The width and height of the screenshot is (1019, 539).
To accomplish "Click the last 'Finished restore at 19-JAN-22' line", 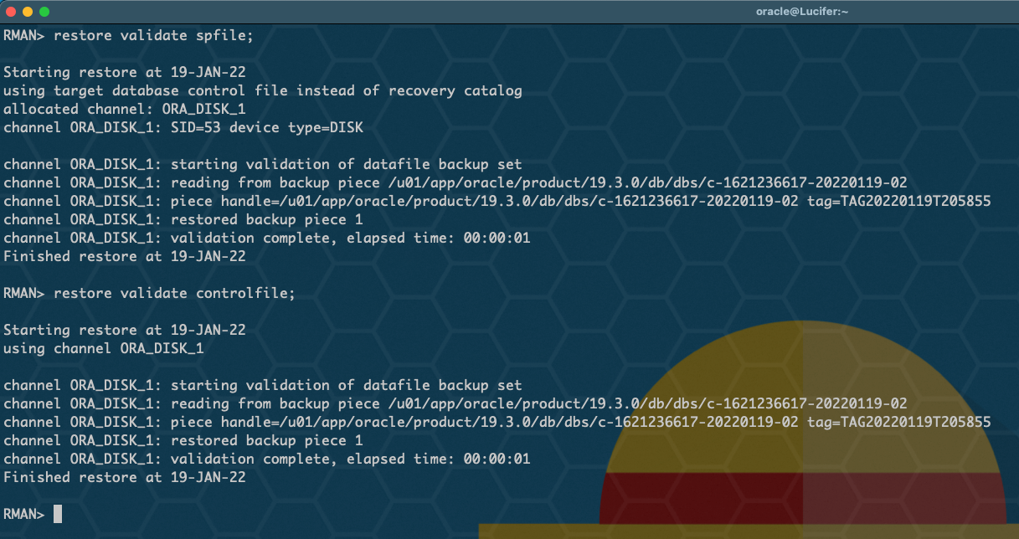I will click(124, 477).
